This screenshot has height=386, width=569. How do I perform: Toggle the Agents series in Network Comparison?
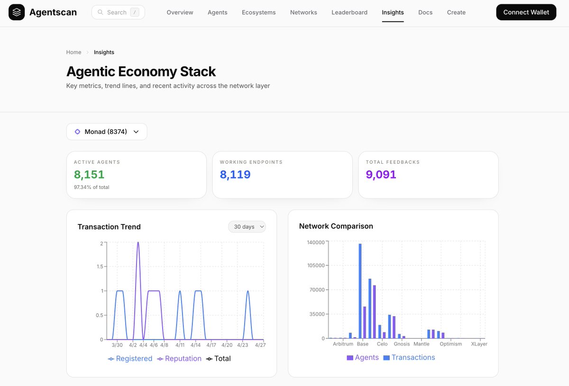point(363,358)
